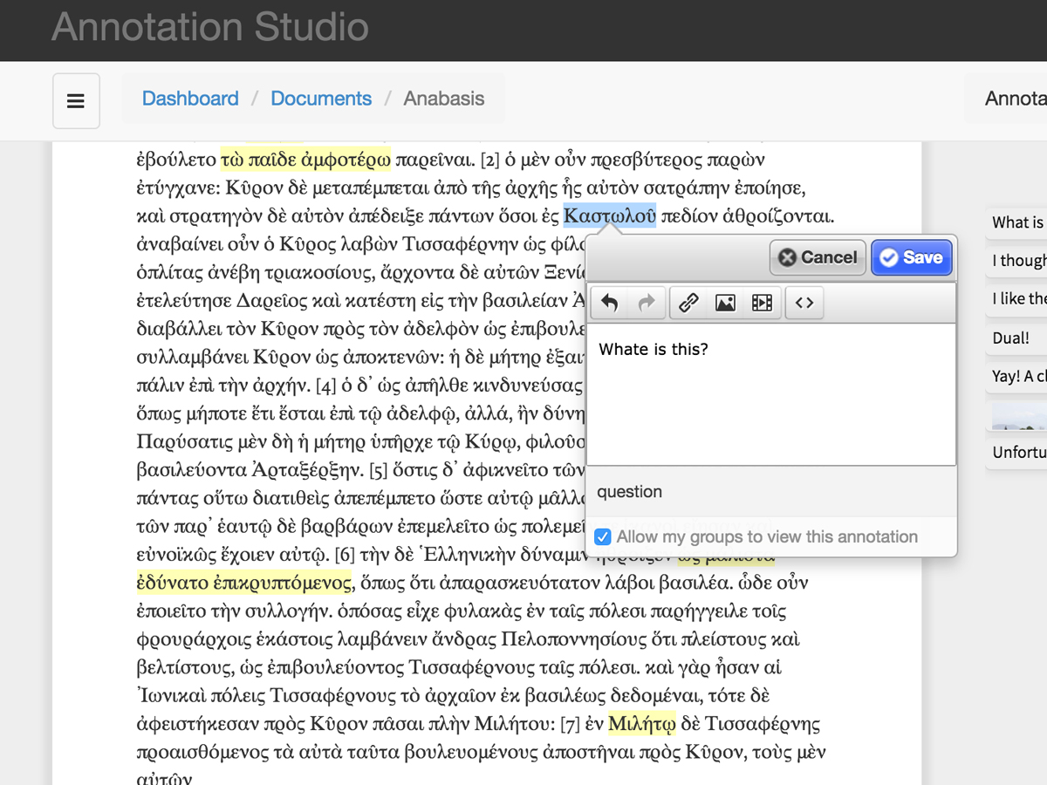Save the annotation
This screenshot has height=785, width=1047.
tap(911, 257)
